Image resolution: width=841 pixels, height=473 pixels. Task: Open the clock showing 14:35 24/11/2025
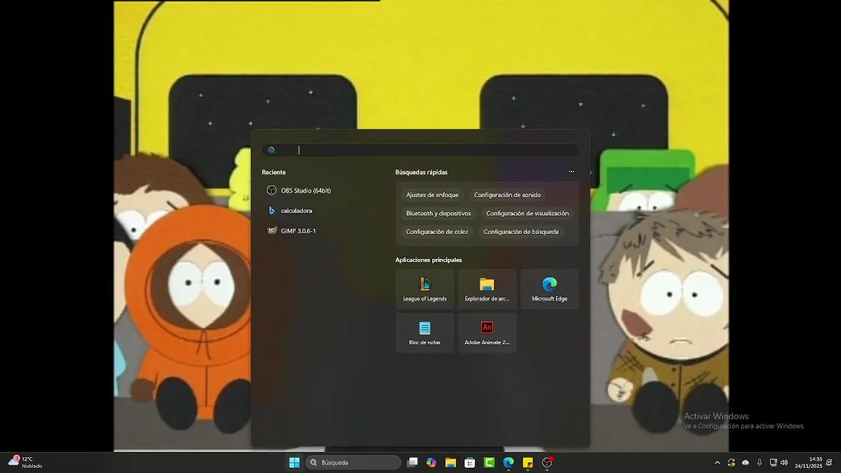808,462
